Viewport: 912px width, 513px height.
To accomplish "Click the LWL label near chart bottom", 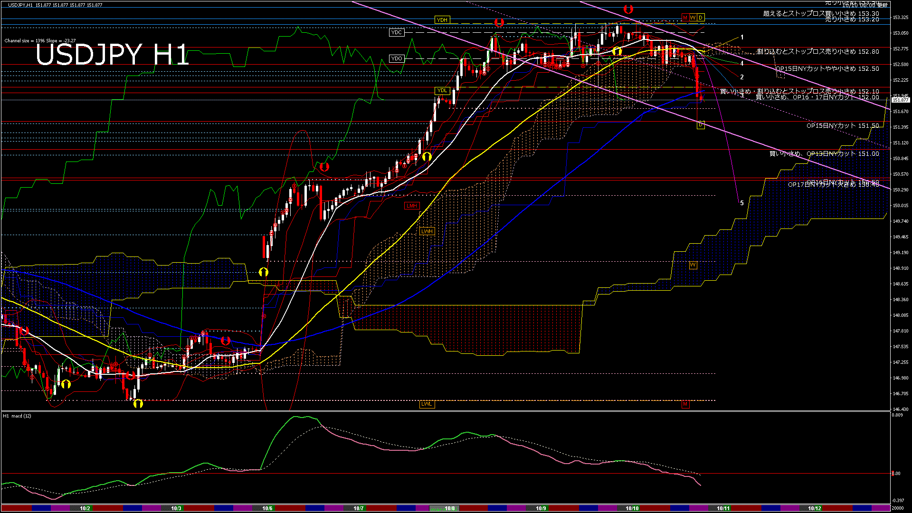I will [427, 404].
